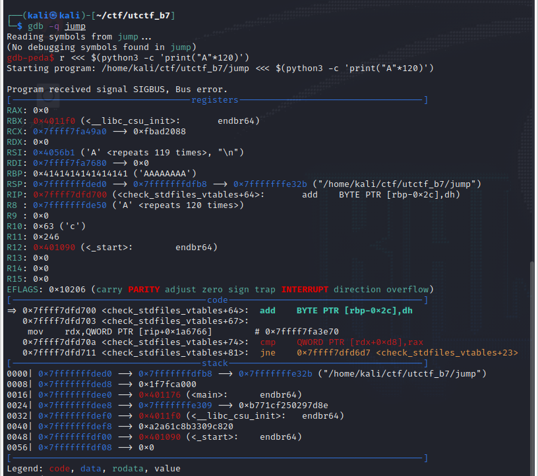The image size is (538, 476).
Task: Click stack entry 0032 value 0x4011f0
Action: [x=160, y=416]
